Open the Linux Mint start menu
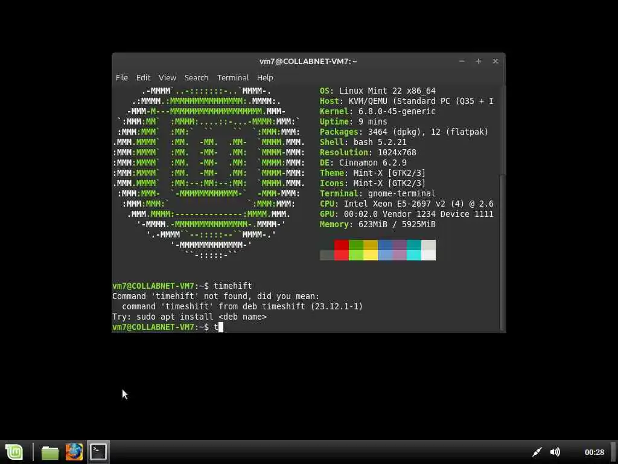This screenshot has width=618, height=464. click(14, 452)
